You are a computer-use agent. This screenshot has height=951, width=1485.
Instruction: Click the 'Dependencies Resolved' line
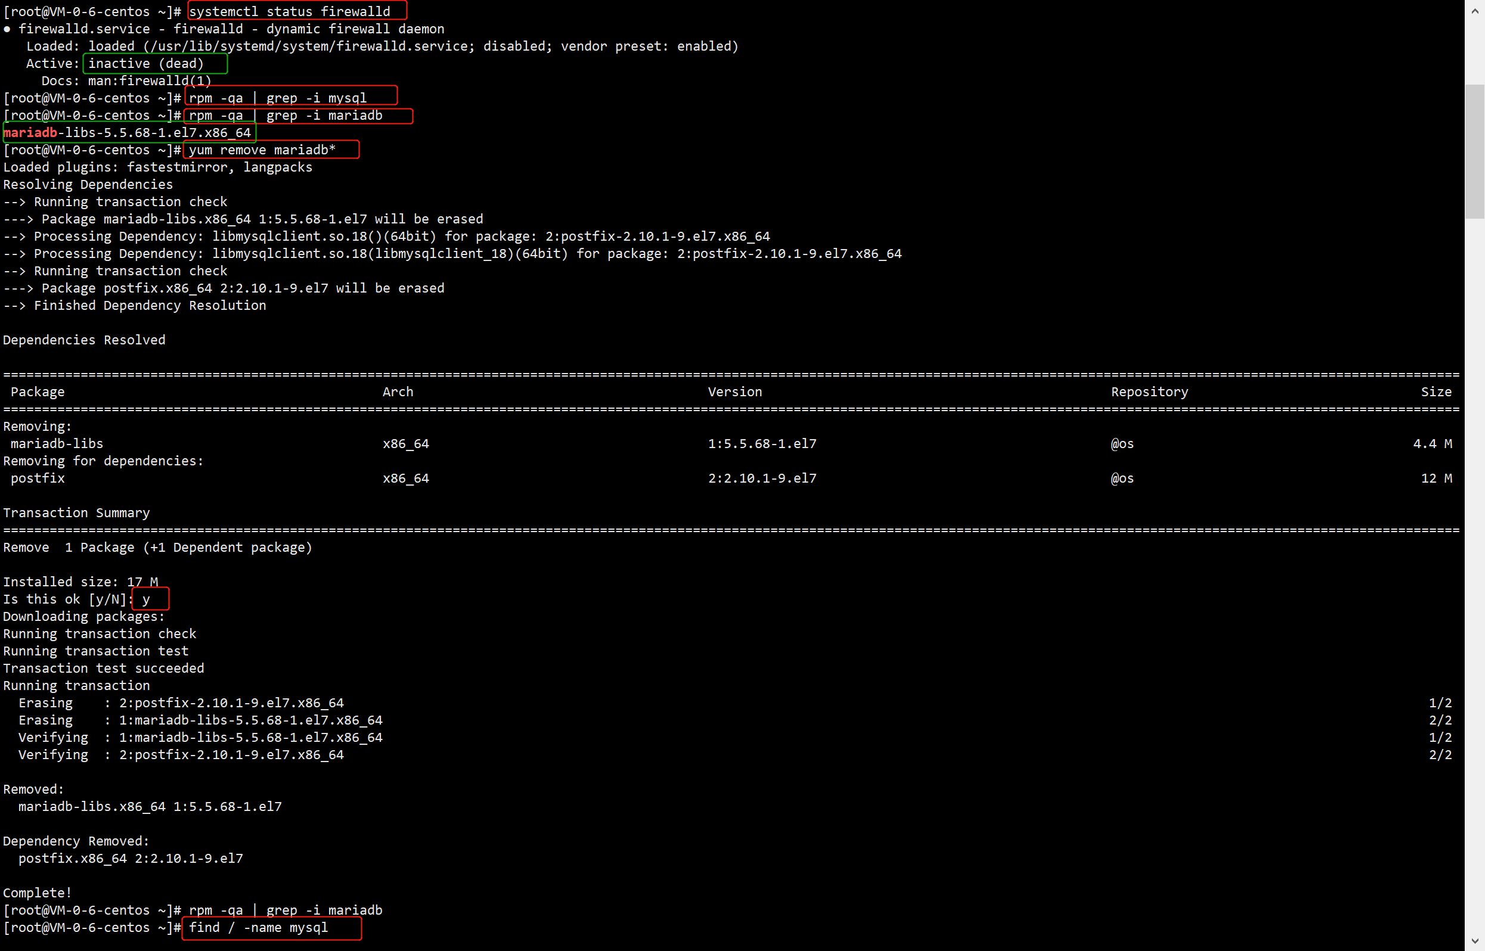click(x=84, y=340)
